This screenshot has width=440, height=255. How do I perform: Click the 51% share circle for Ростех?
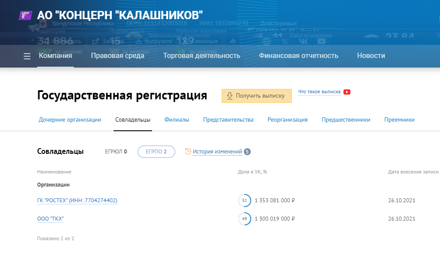pos(244,201)
